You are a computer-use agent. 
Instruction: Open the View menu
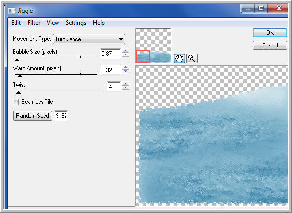[53, 23]
